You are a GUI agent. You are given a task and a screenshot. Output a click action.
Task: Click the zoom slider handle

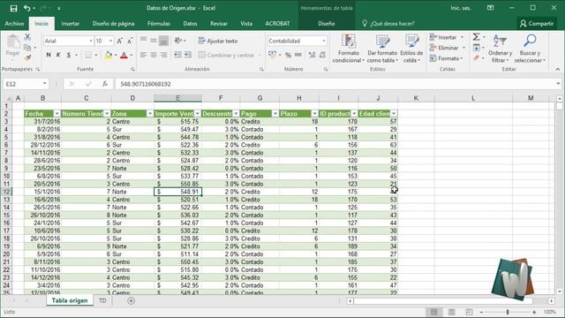(x=508, y=312)
